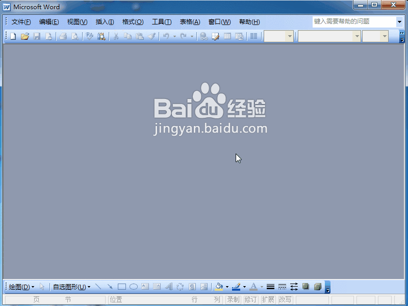Insert a hyperlink with the globe icon
Image resolution: width=408 pixels, height=306 pixels.
click(x=203, y=36)
